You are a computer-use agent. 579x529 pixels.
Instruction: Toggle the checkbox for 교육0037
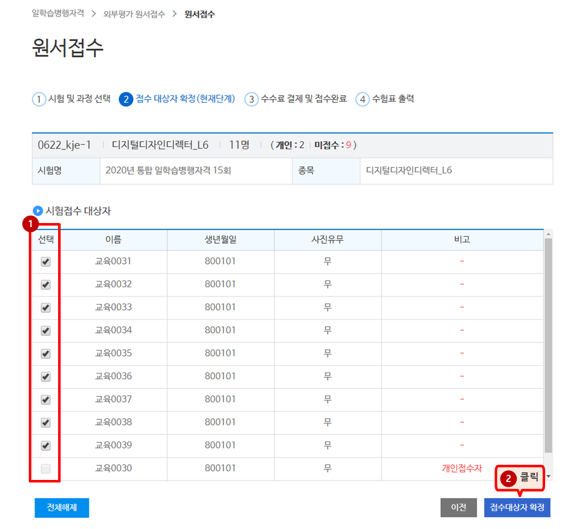[45, 400]
